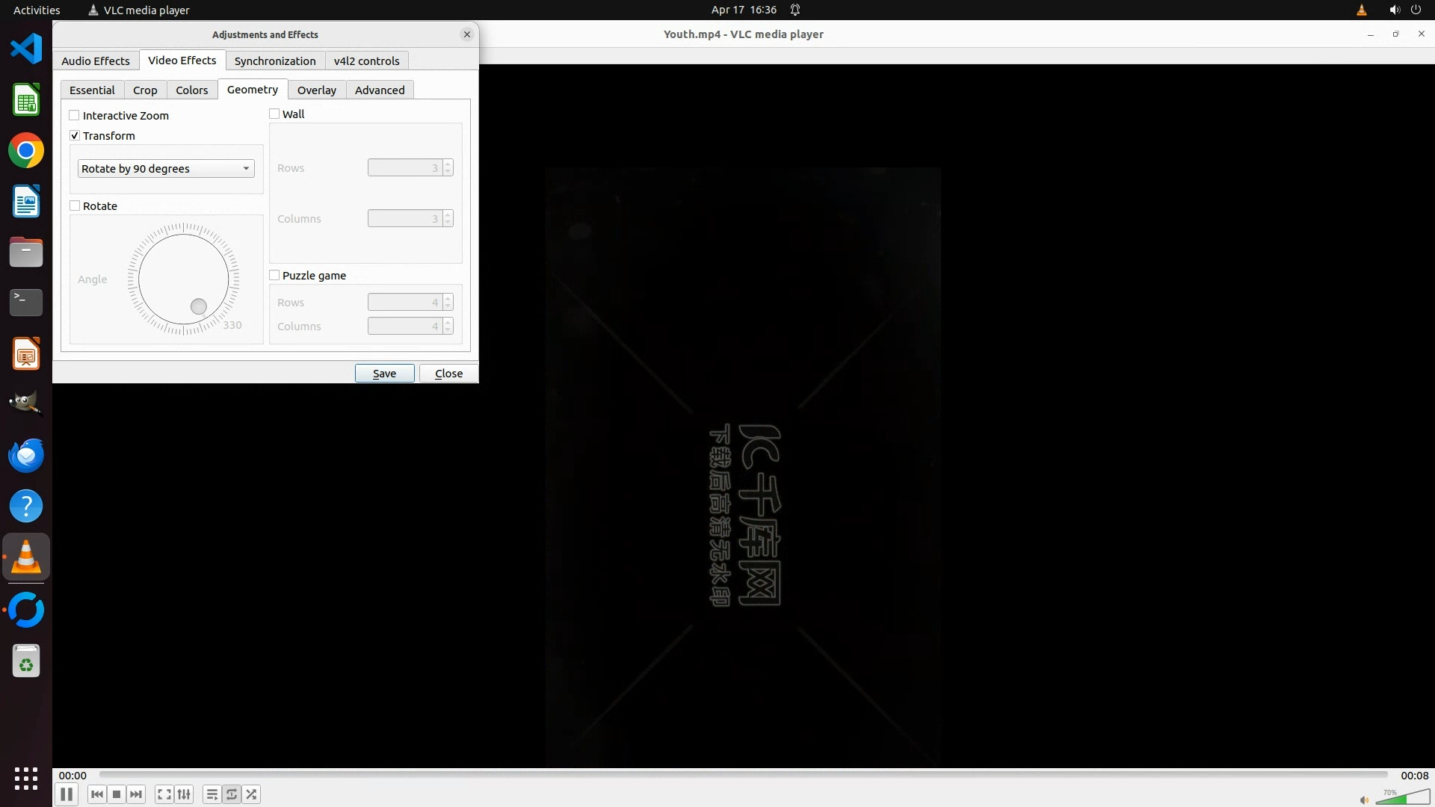Open the Audio Effects tab
This screenshot has height=807, width=1435.
(96, 61)
